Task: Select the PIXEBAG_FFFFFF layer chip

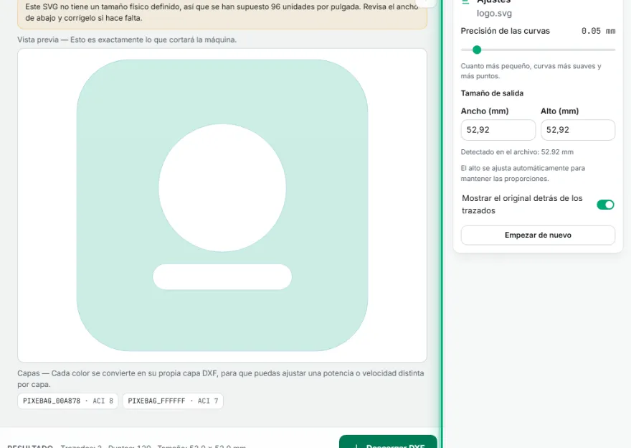Action: coord(173,401)
